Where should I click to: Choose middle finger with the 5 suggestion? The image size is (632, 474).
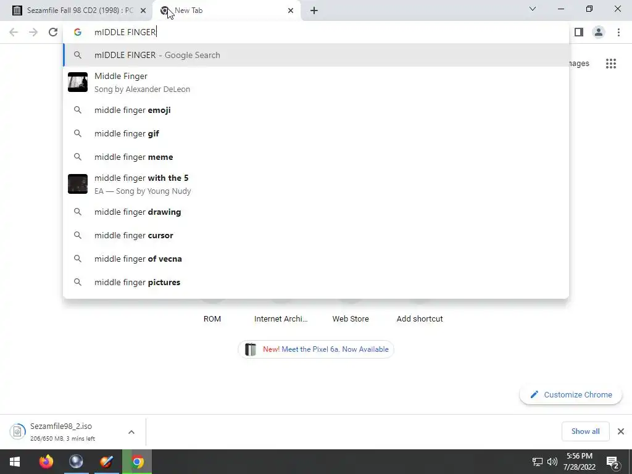tap(316, 184)
